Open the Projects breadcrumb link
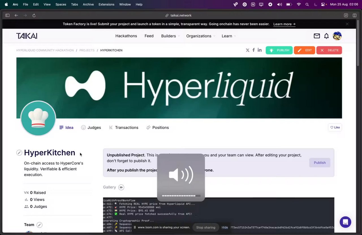The height and width of the screenshot is (235, 362). 87,50
